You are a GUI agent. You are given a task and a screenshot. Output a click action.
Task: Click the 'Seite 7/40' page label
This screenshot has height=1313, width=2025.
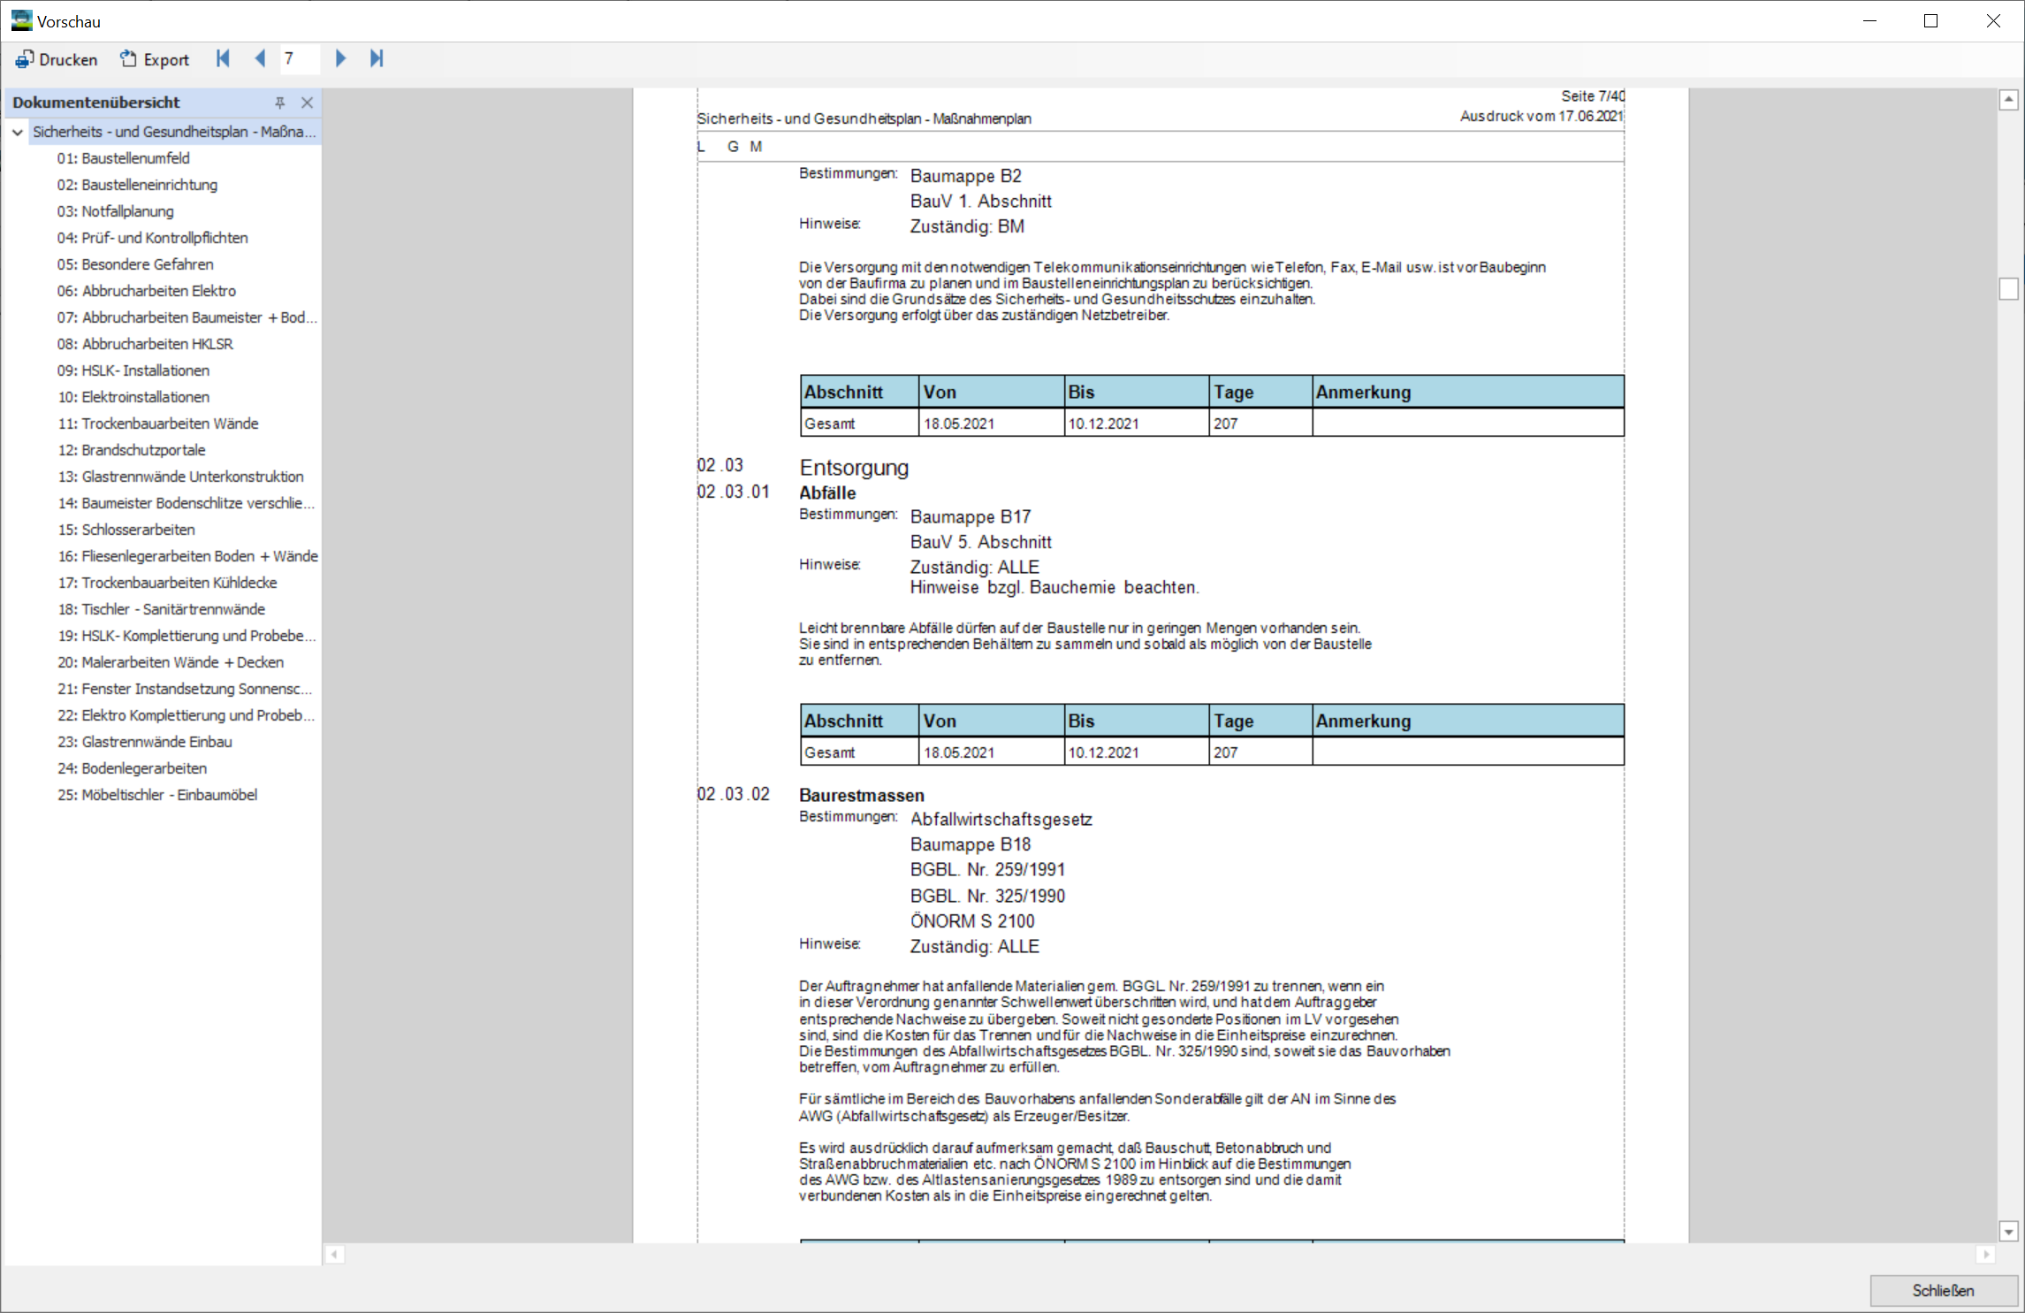tap(1592, 96)
